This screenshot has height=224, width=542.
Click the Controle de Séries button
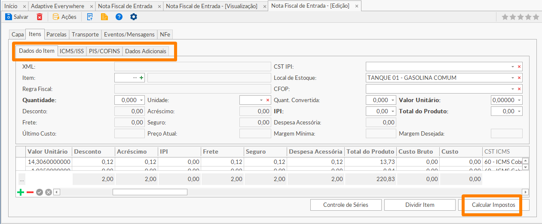coord(346,205)
